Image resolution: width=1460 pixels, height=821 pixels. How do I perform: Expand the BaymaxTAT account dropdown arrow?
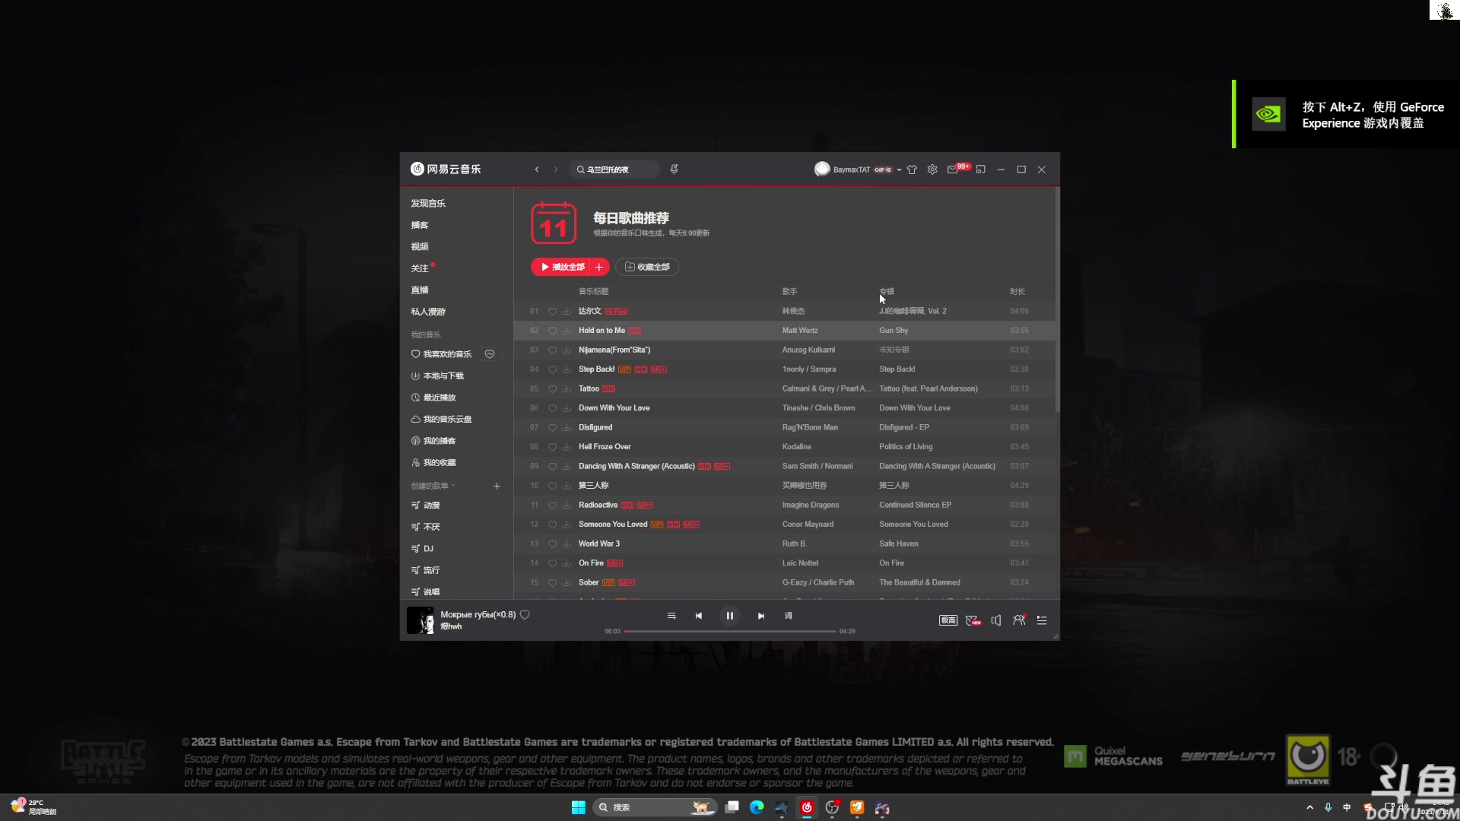click(x=899, y=170)
